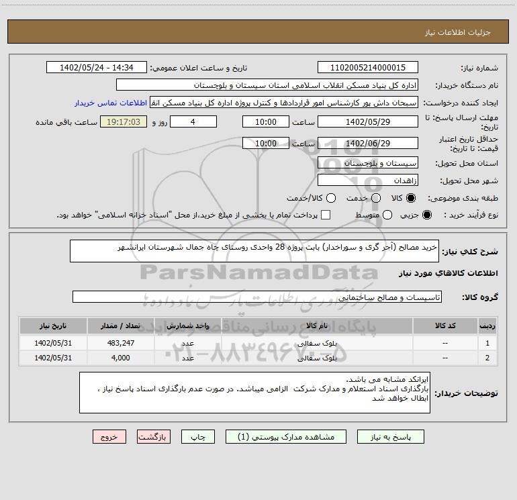Image resolution: width=517 pixels, height=500 pixels.
Task: Click the delivery province field سیستان و بلوچستان
Action: (368, 163)
